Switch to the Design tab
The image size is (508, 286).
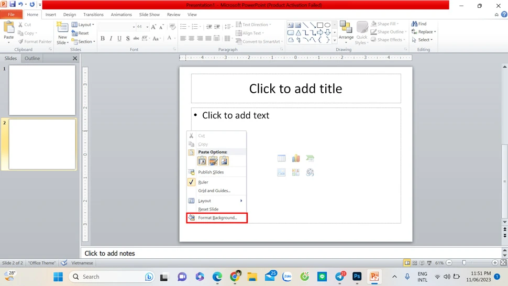[x=70, y=15]
